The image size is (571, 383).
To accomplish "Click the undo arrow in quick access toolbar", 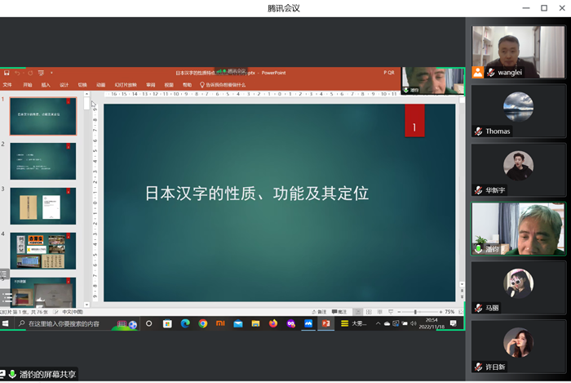I will pyautogui.click(x=18, y=73).
